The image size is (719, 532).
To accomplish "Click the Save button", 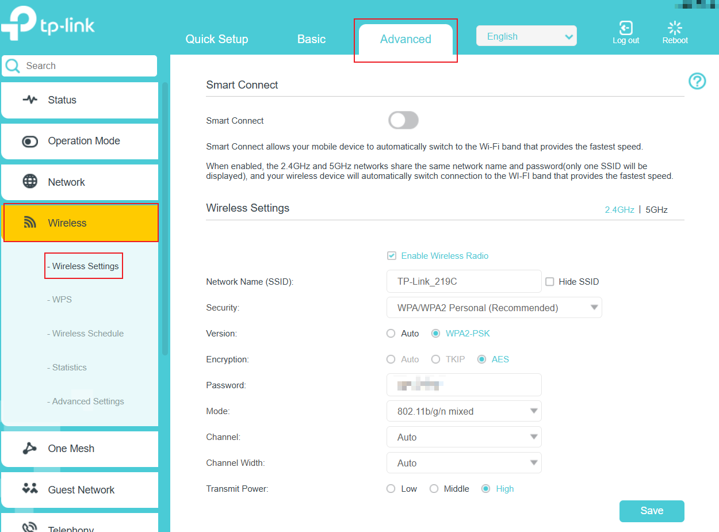I will click(651, 511).
